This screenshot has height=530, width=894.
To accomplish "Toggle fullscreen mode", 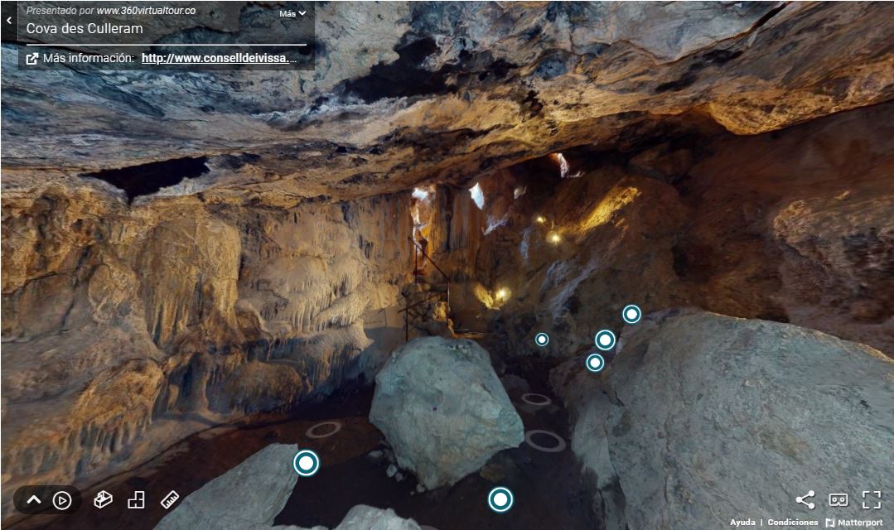I will [x=871, y=500].
